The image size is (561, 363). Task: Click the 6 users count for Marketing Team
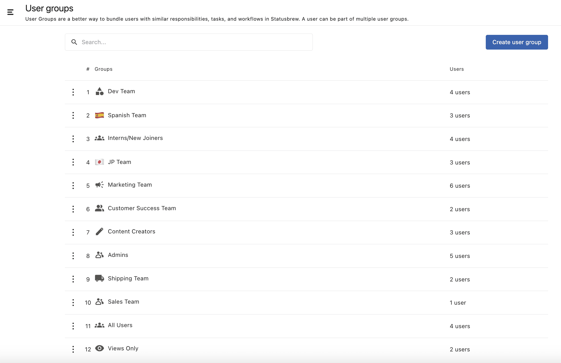coord(460,186)
